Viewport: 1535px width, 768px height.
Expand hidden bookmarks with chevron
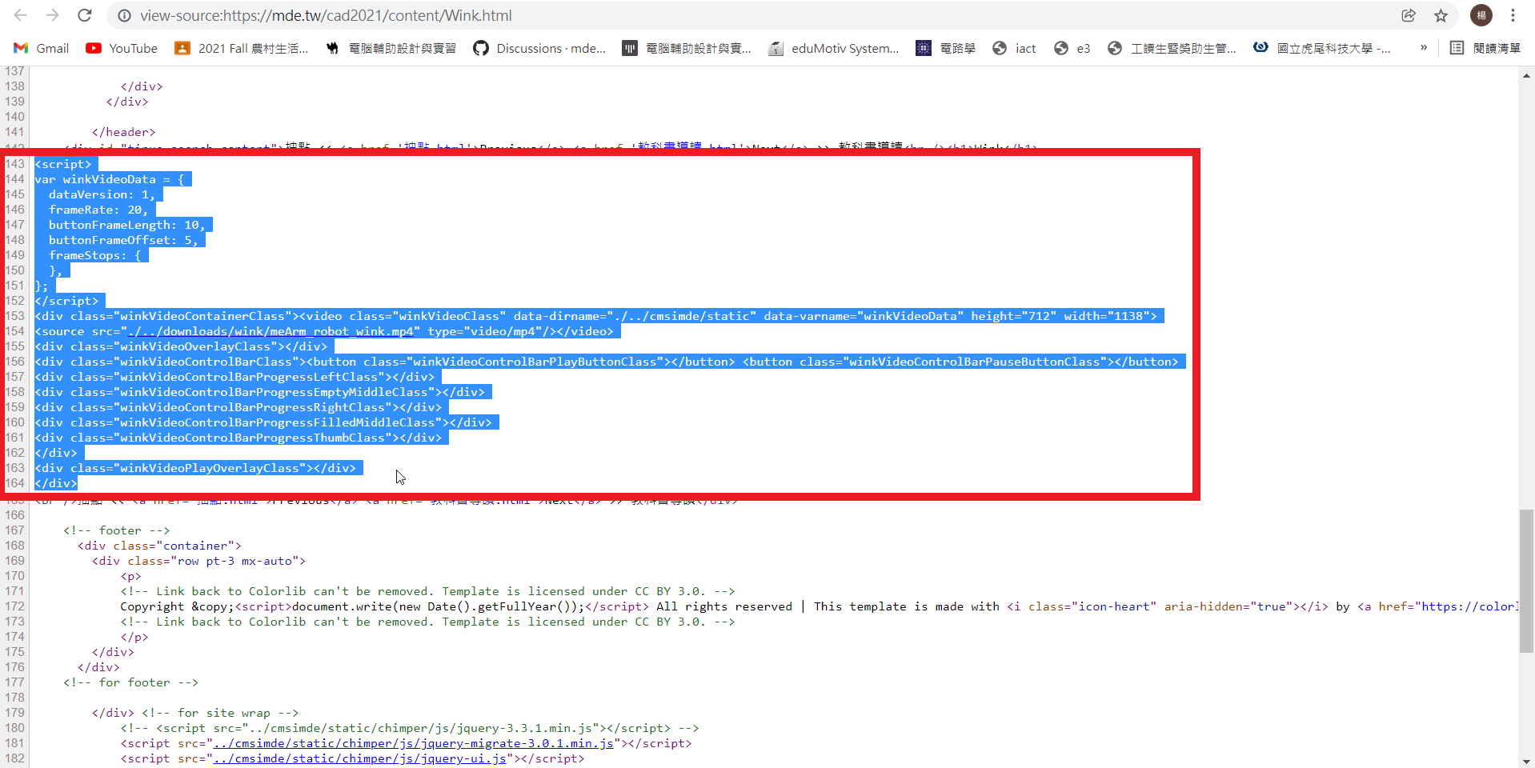(1424, 48)
